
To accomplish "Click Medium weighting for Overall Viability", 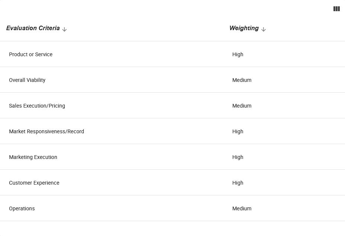I will pos(242,80).
